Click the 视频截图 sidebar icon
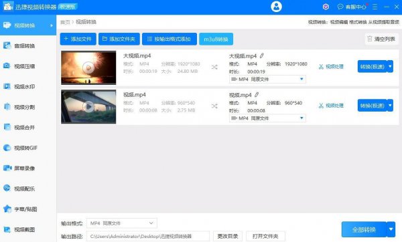402x242 pixels. click(x=7, y=229)
